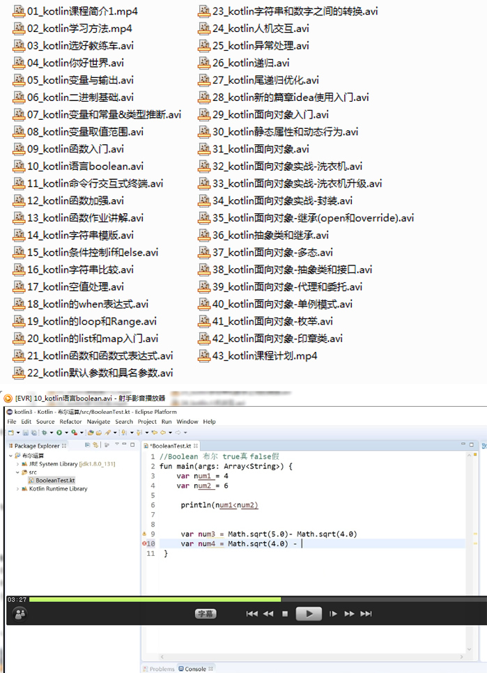Skip to the next track in the player
Screen dimensions: 487x673
pyautogui.click(x=366, y=614)
